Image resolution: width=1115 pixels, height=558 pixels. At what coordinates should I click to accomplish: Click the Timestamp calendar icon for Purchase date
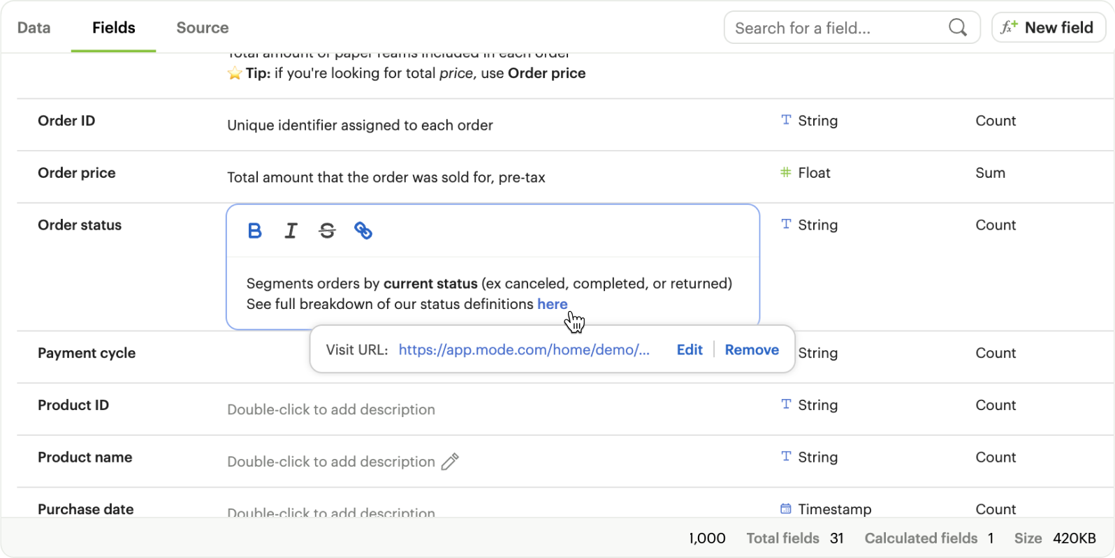click(x=786, y=509)
